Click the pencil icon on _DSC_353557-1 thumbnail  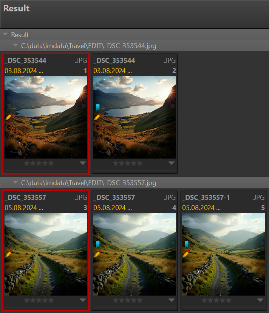(x=186, y=253)
